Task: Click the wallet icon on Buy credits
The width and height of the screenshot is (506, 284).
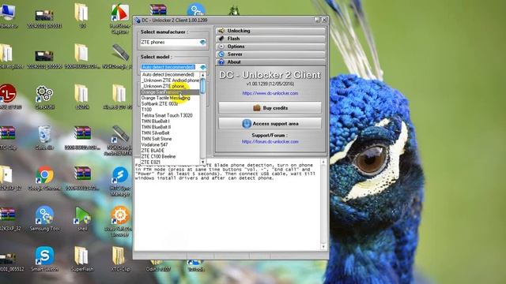Action: (x=257, y=108)
